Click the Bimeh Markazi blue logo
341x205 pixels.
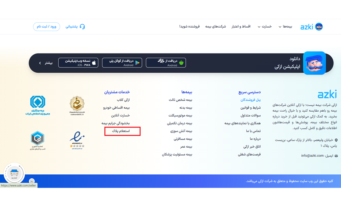click(38, 105)
